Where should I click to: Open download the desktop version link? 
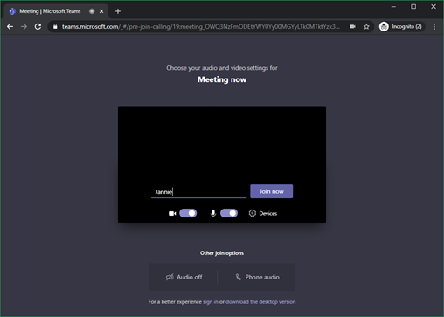[x=260, y=302]
